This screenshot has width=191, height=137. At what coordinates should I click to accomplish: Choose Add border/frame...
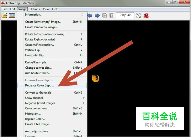(x=52, y=73)
